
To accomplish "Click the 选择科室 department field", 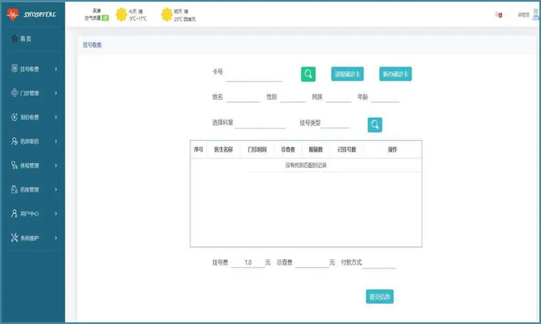I will coord(260,124).
